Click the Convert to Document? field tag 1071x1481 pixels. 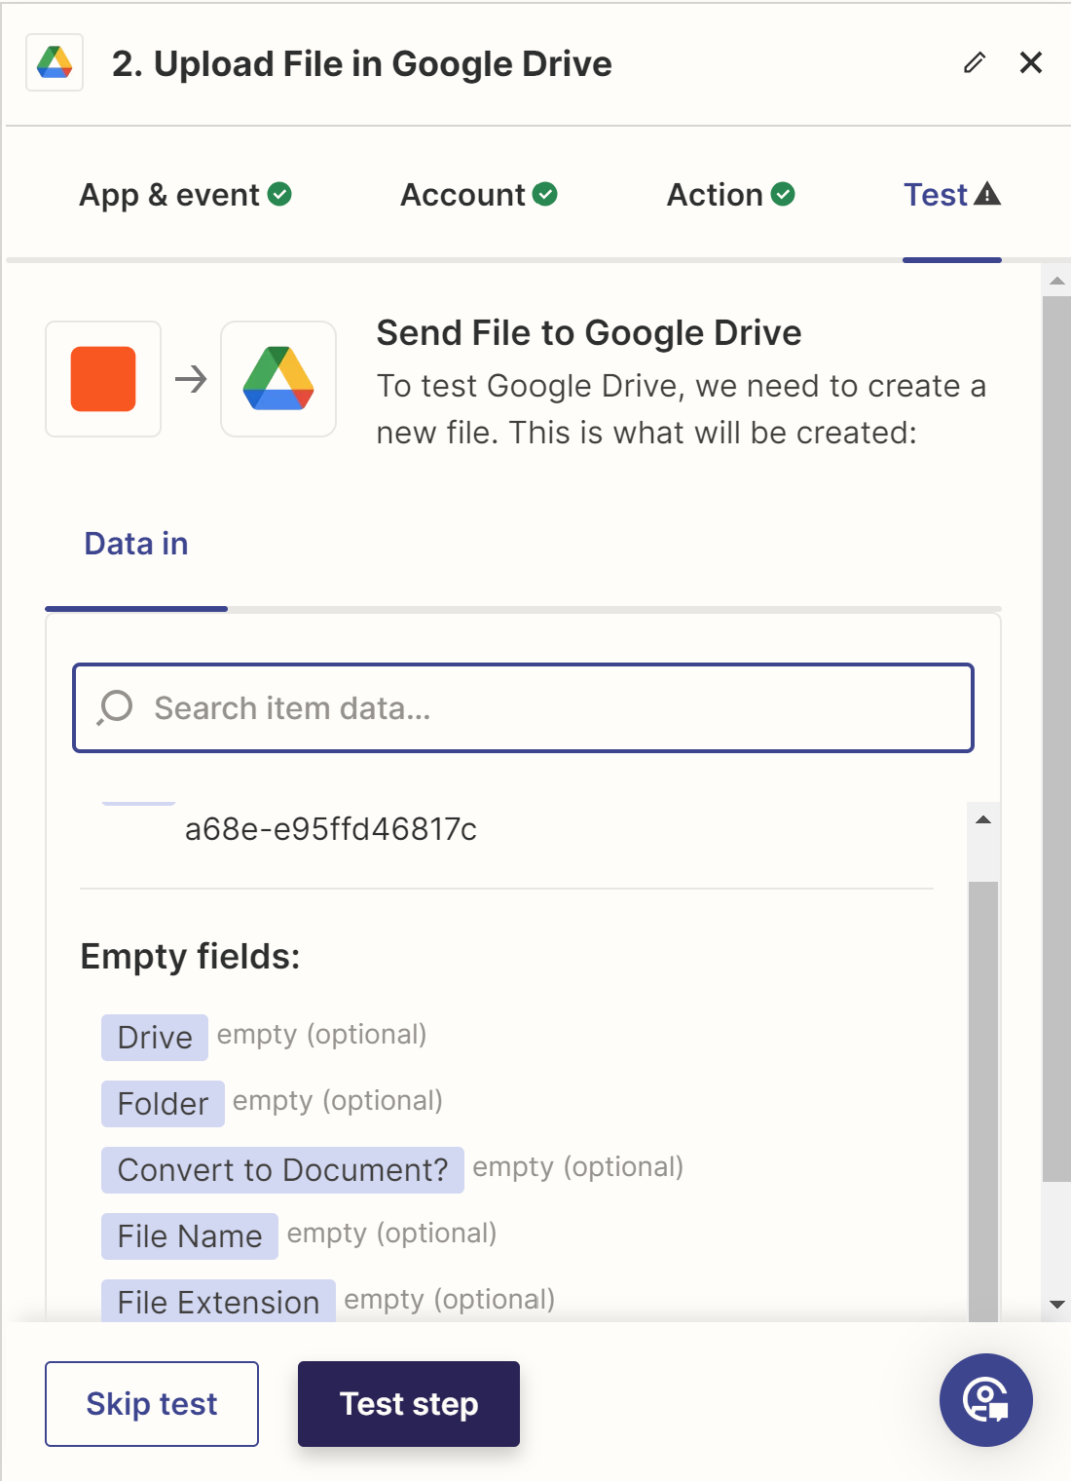pyautogui.click(x=282, y=1170)
